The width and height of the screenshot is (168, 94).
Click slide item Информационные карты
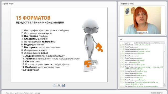(36, 33)
